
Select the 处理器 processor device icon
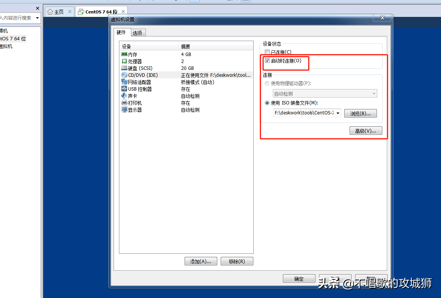[x=124, y=61]
